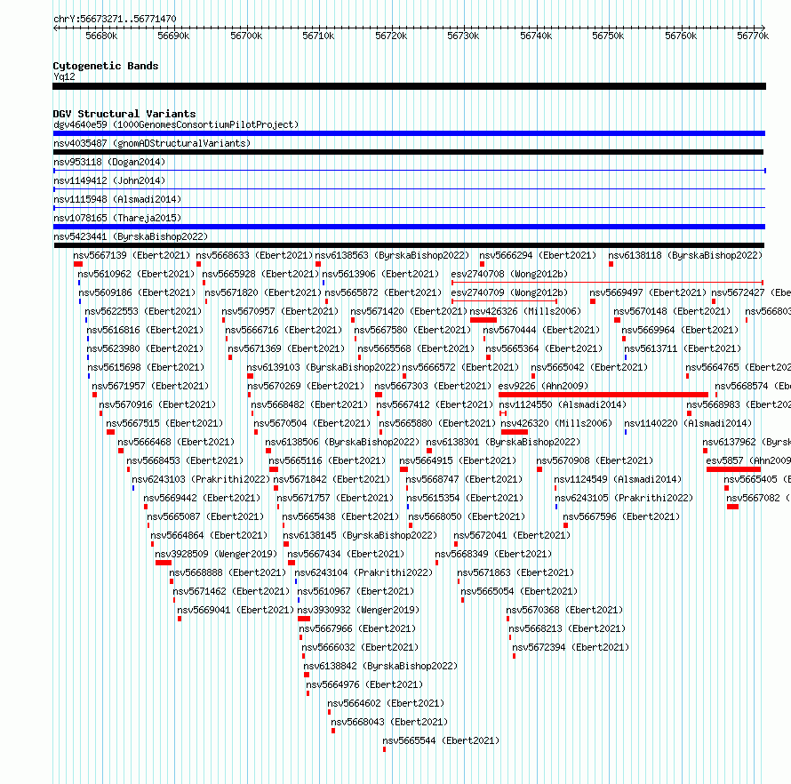Click nsv5670148 (Ebert2021) label

672,311
